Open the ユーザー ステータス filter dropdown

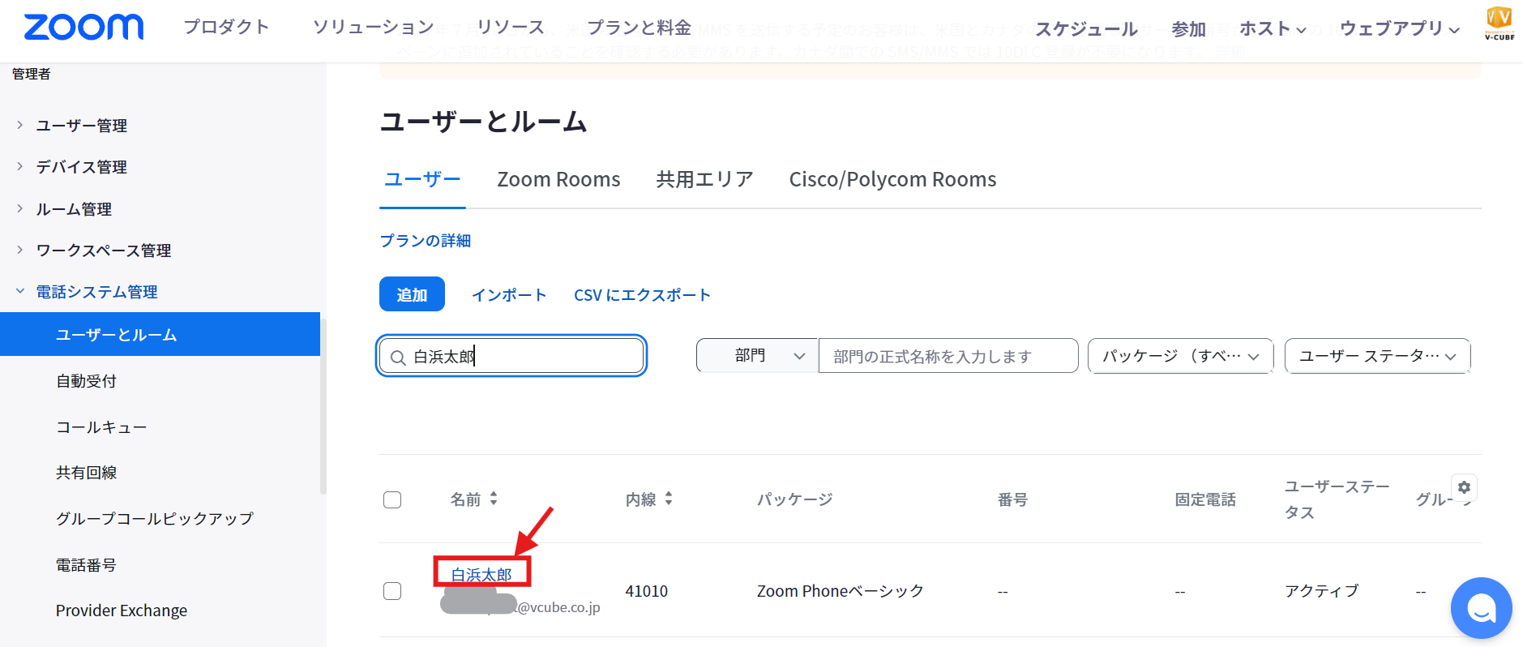pos(1377,356)
